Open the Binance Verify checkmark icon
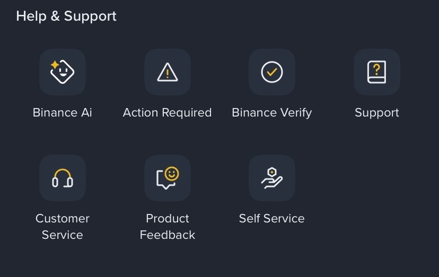Image resolution: width=439 pixels, height=277 pixels. pyautogui.click(x=272, y=72)
